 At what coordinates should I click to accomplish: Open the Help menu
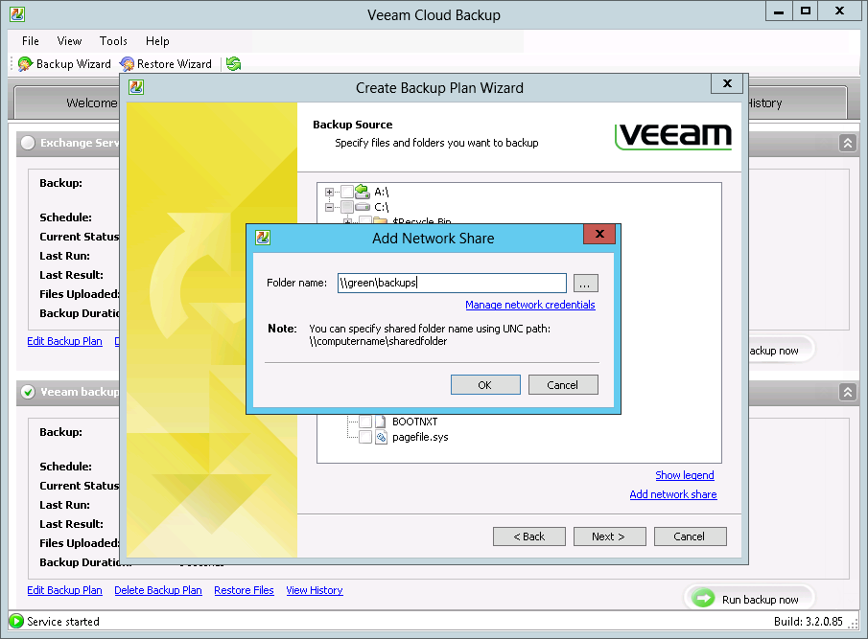pos(157,41)
